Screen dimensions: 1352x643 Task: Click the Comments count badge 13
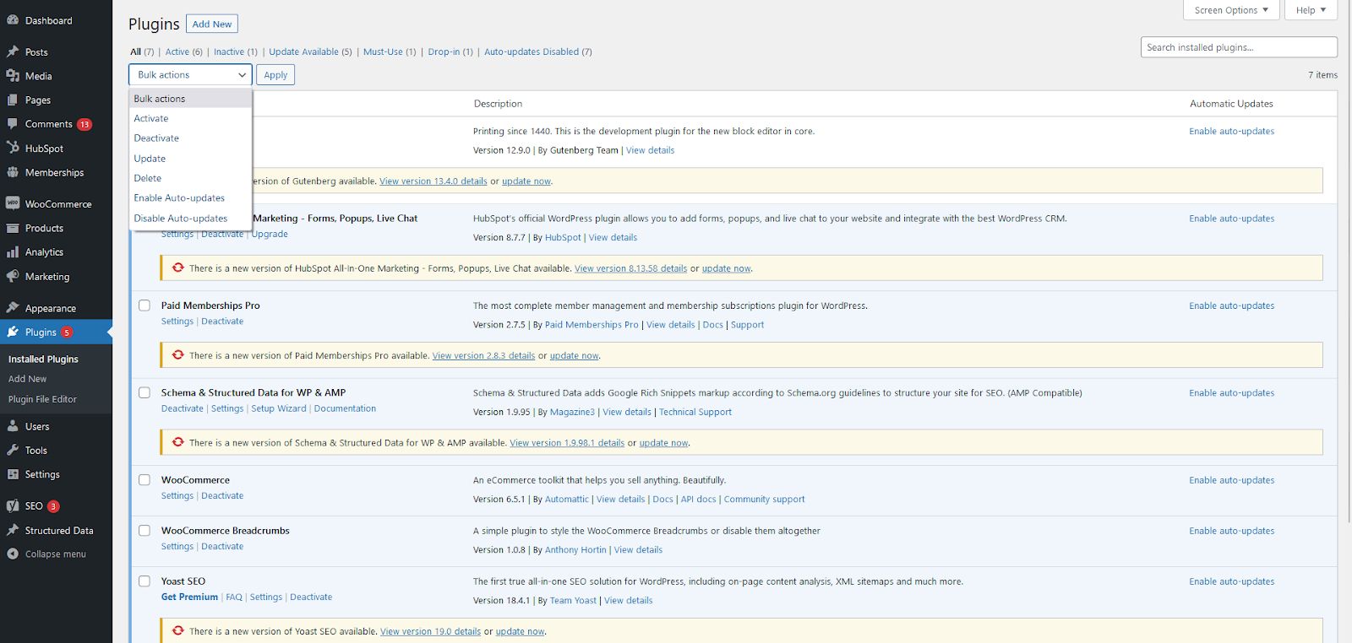84,124
